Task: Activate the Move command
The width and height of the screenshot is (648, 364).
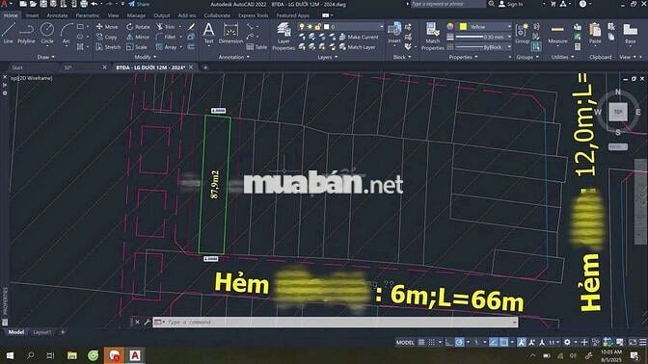Action: pos(107,26)
